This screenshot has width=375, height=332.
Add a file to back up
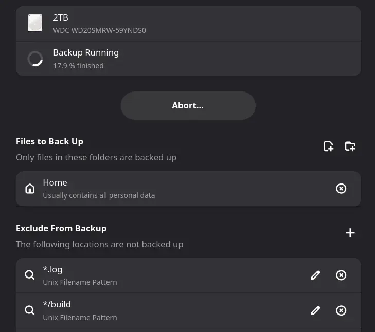click(x=328, y=146)
